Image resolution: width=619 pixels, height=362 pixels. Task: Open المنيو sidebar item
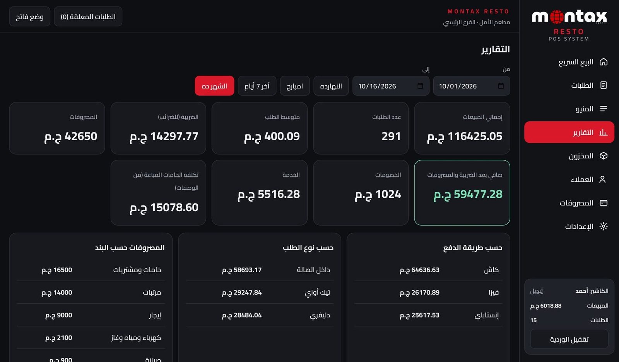pos(569,109)
